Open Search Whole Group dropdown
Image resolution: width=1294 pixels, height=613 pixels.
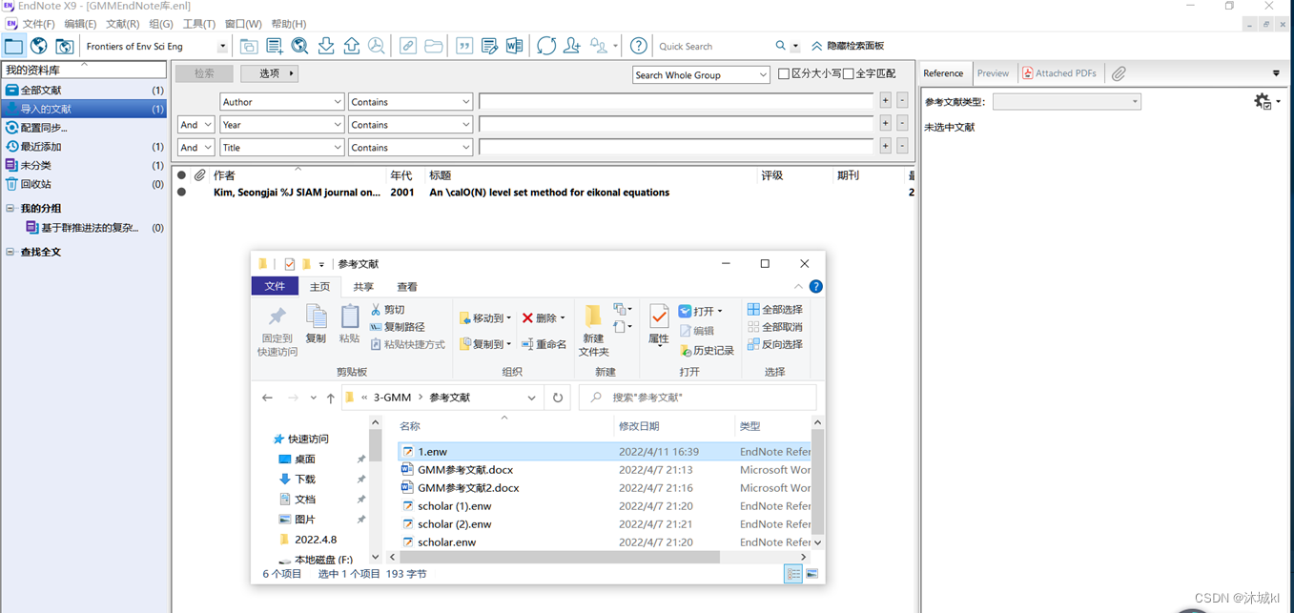pos(701,74)
